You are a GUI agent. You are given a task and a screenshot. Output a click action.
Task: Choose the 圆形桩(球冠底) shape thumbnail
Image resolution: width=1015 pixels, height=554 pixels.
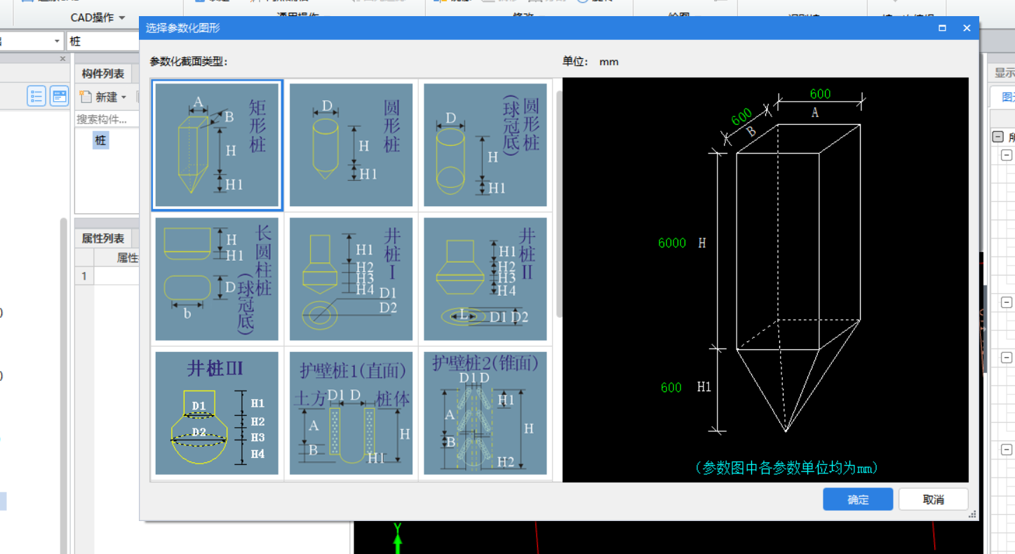485,145
